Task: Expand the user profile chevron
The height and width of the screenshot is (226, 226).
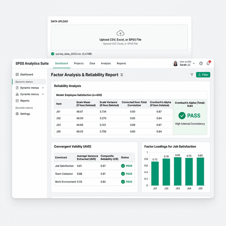Action: pos(194,63)
